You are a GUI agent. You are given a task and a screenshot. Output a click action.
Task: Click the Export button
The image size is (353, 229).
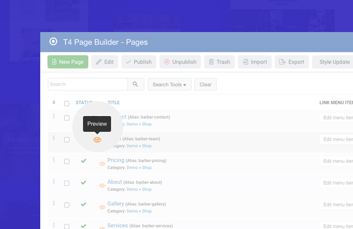point(292,62)
